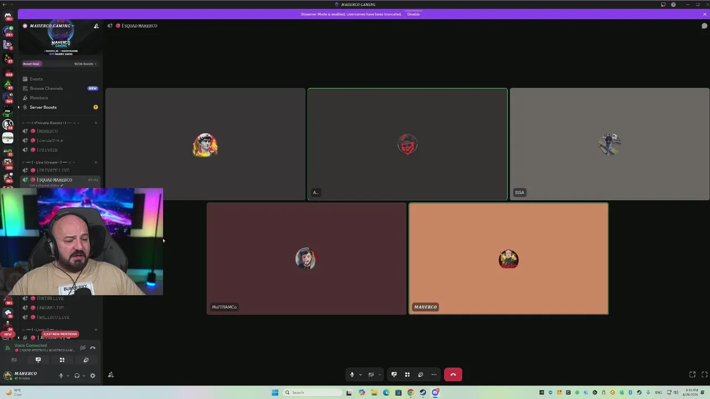Open Direct Messages home icon
Image resolution: width=710 pixels, height=399 pixels.
8,17
